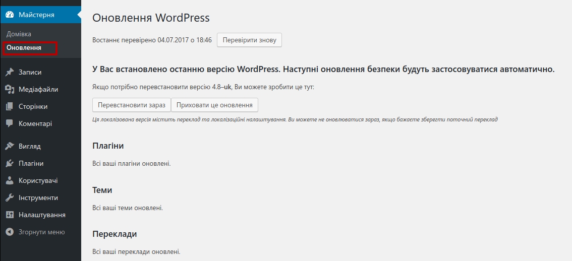Click Приховати це оновлення button
The image size is (572, 261).
tap(214, 105)
